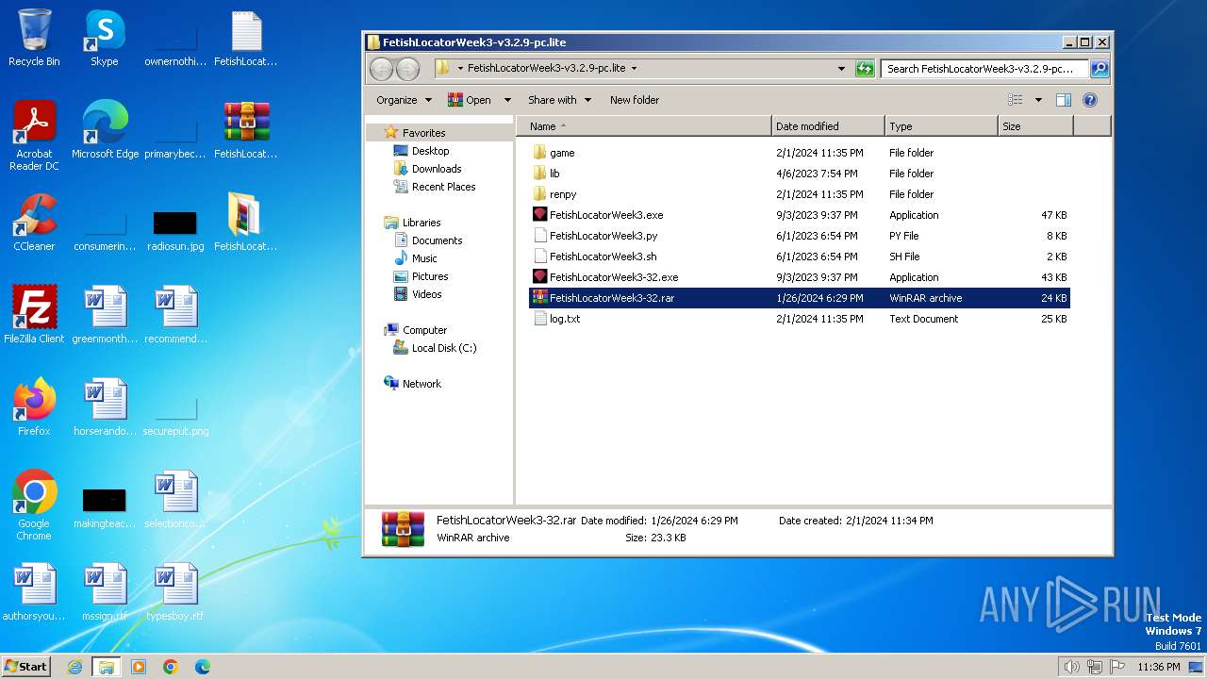1207x679 pixels.
Task: Launch Skype from the desktop
Action: click(104, 39)
